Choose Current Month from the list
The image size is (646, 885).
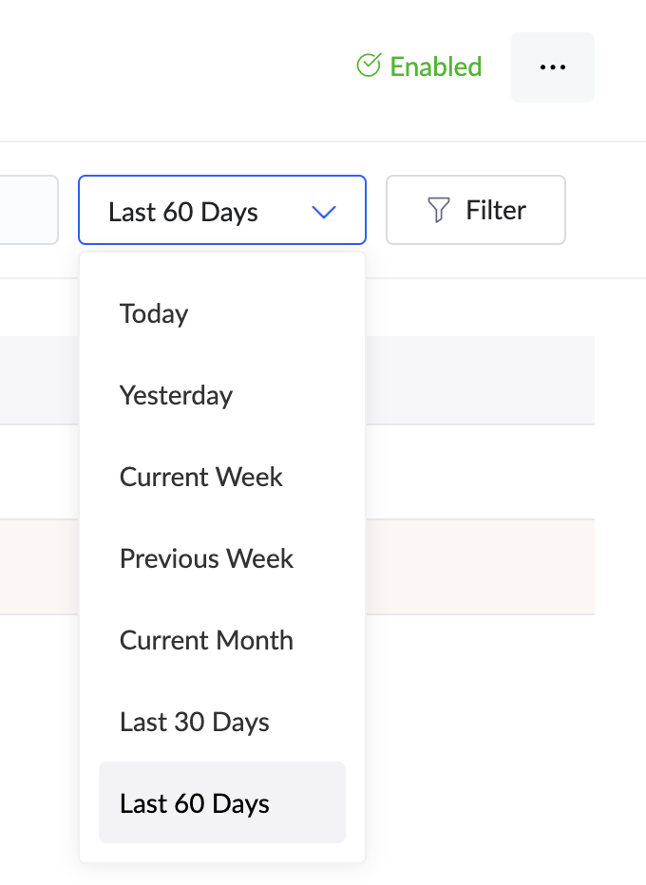pos(206,640)
